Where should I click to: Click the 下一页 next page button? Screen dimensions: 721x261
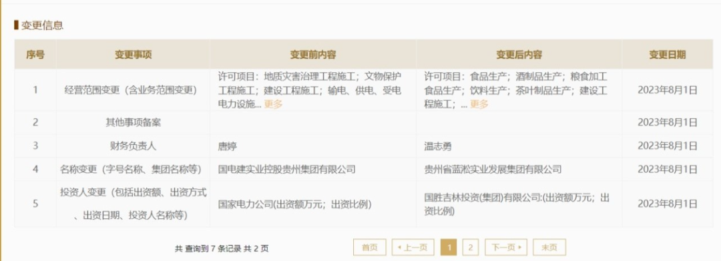[506, 247]
